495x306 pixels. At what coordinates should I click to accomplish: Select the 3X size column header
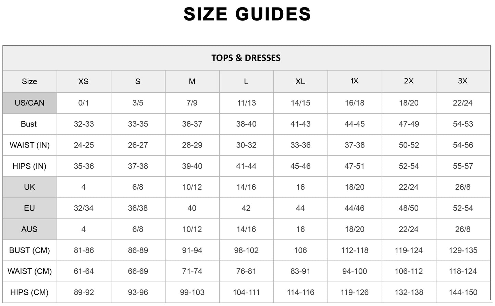click(463, 81)
